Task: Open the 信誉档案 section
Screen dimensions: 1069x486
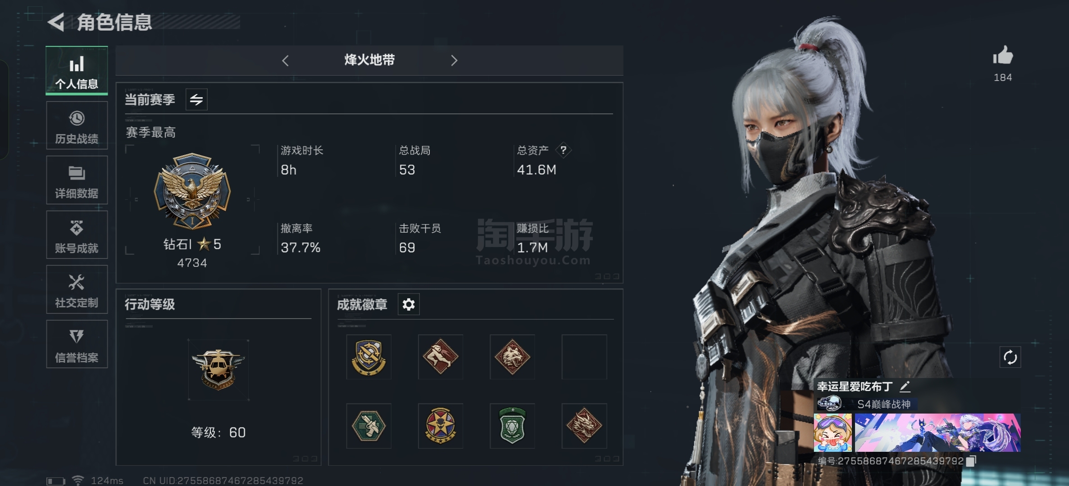Action: 77,344
